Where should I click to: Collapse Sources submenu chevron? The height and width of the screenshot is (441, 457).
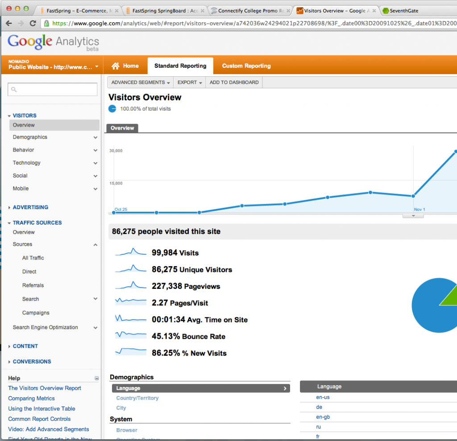tap(96, 245)
